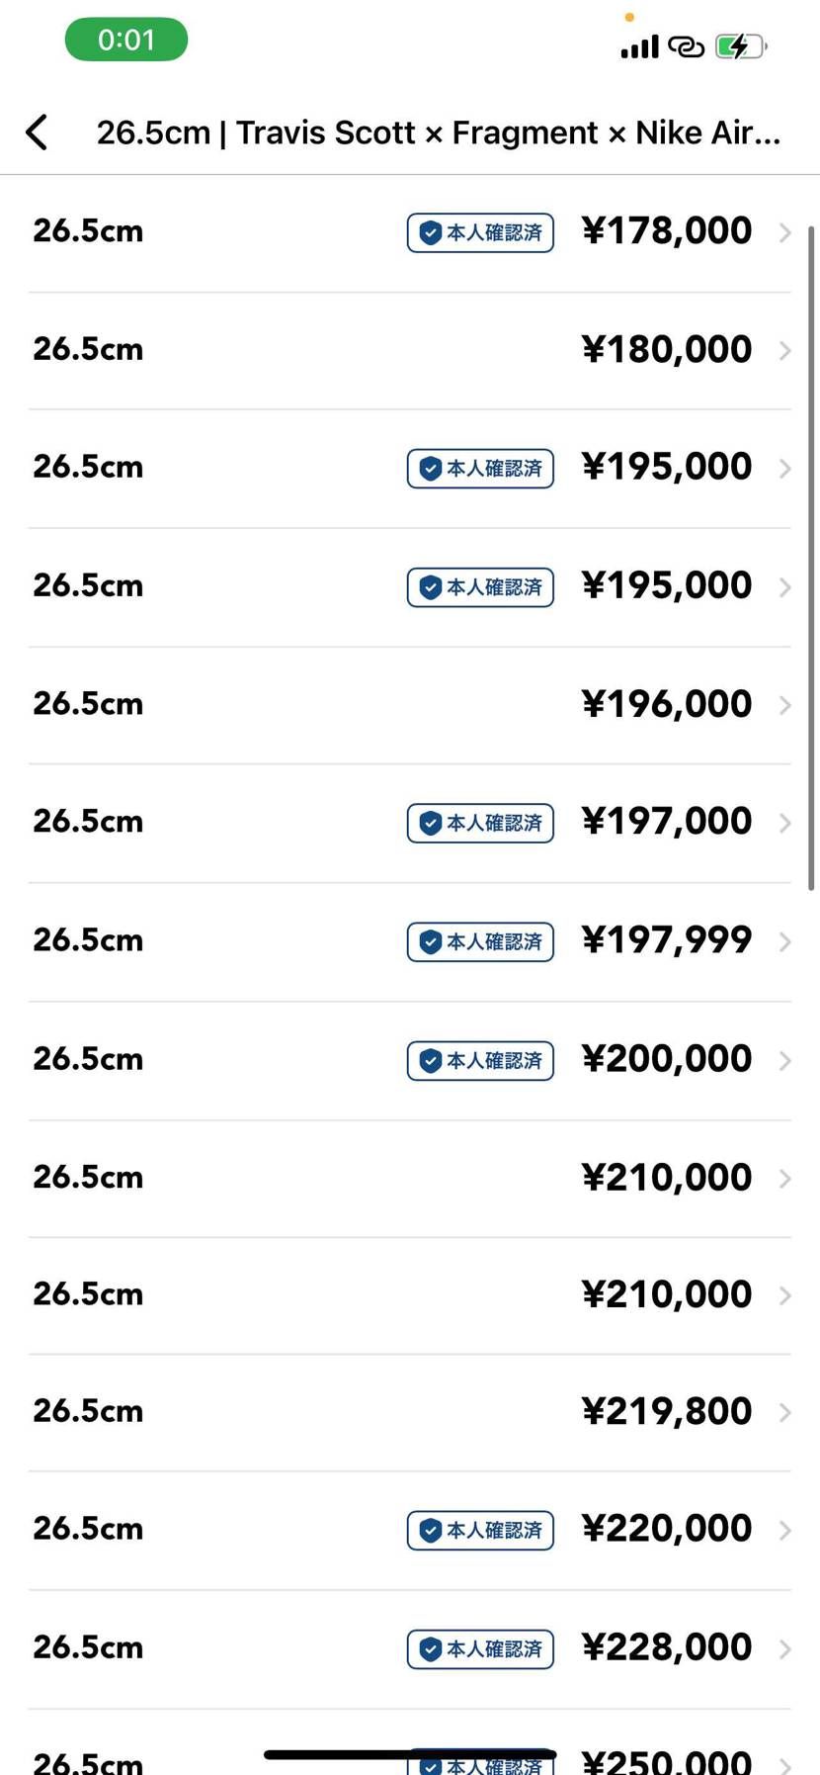Image resolution: width=820 pixels, height=1775 pixels.
Task: Tap the verified badge on ¥200,000 listing
Action: 480,1060
